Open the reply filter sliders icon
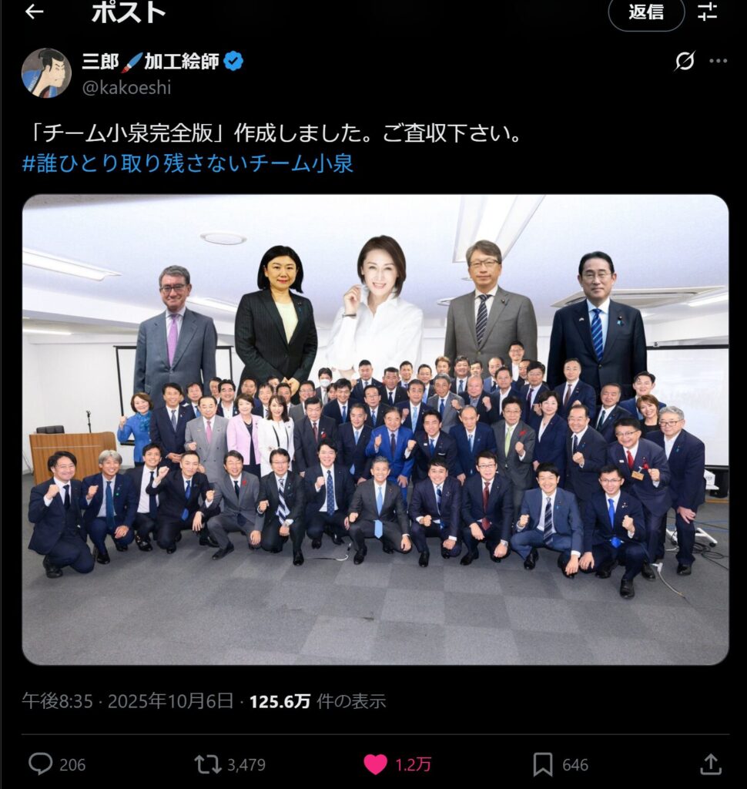747x789 pixels. [707, 12]
